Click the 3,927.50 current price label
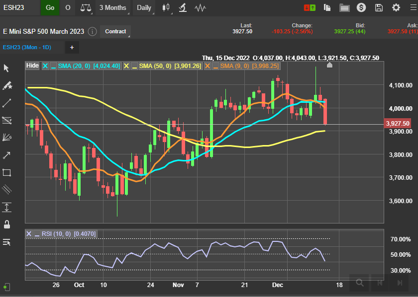 397,124
